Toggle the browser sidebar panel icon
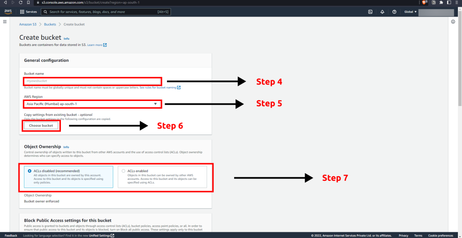 pyautogui.click(x=449, y=2)
